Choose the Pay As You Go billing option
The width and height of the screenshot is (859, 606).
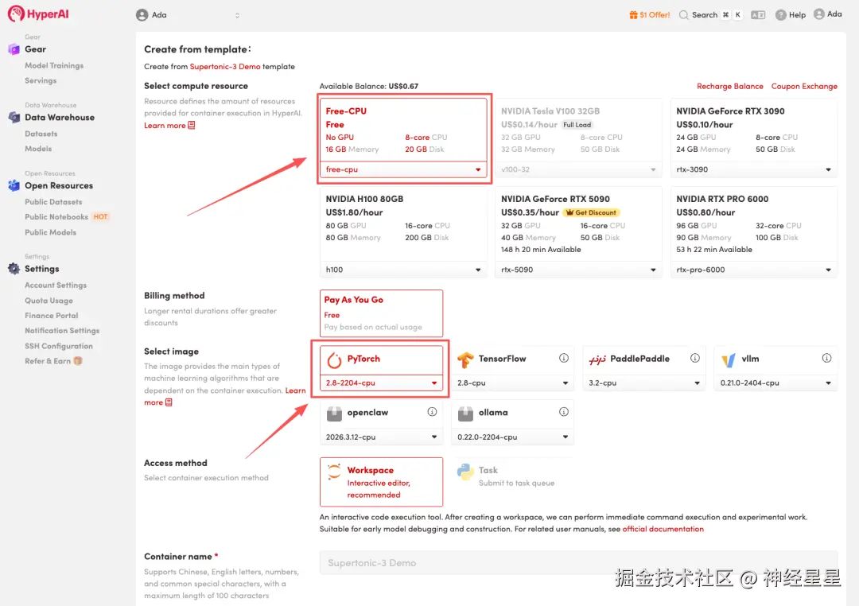[x=381, y=313]
